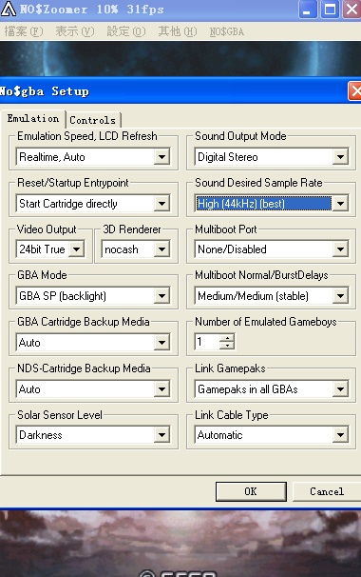Expand the Reset/Startup Entrypoint dropdown
This screenshot has height=577, width=361.
click(161, 204)
